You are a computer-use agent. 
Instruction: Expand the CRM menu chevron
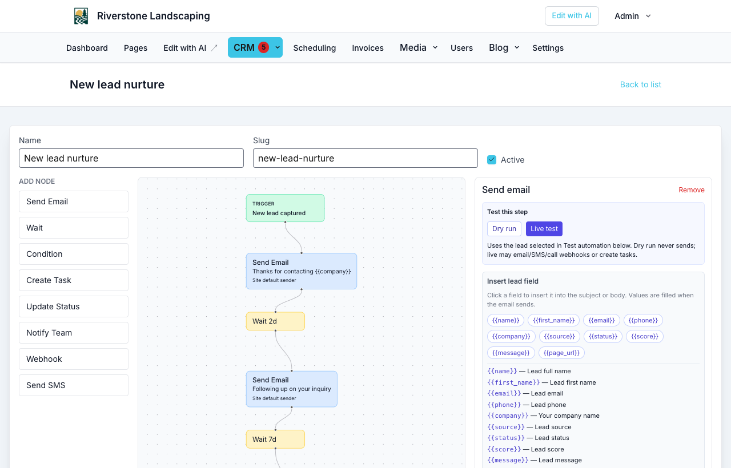coord(278,47)
